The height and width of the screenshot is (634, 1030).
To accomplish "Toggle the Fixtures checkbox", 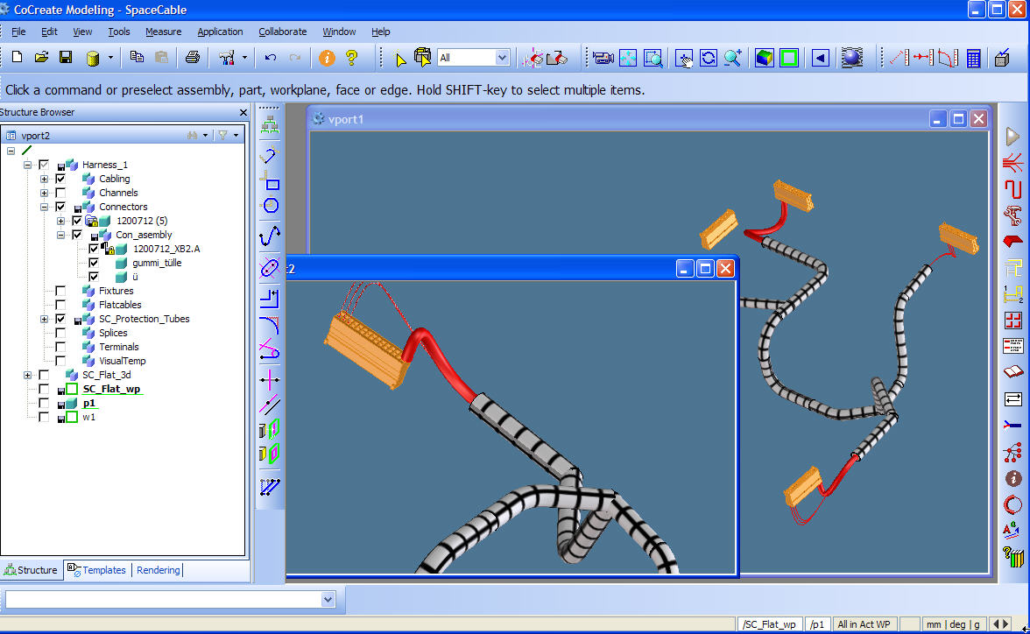I will (x=60, y=291).
